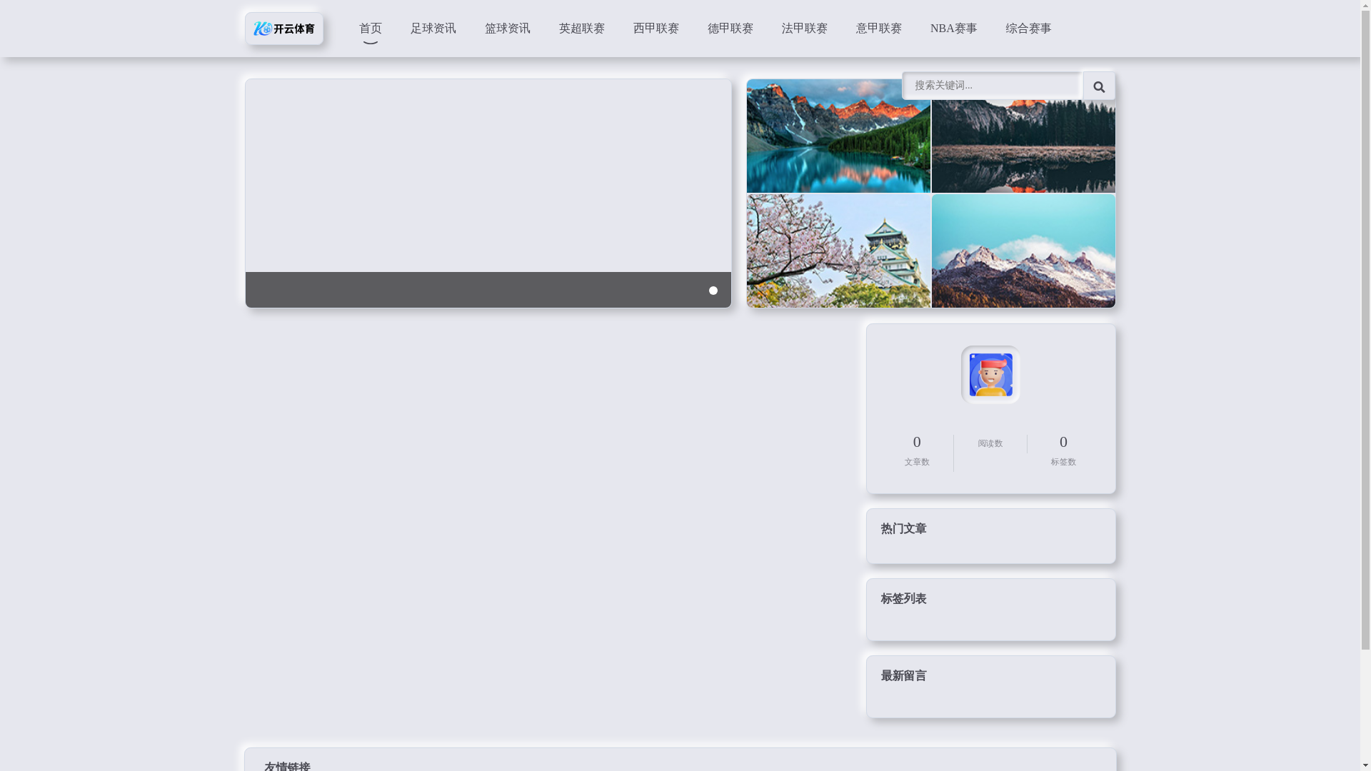Open the turquoise lake mountain thumbnail
The image size is (1371, 771).
coord(838,136)
